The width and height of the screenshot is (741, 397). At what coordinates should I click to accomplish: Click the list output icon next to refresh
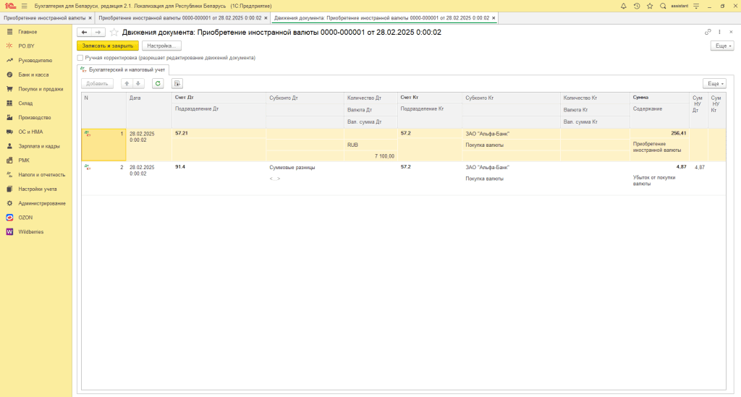(177, 84)
